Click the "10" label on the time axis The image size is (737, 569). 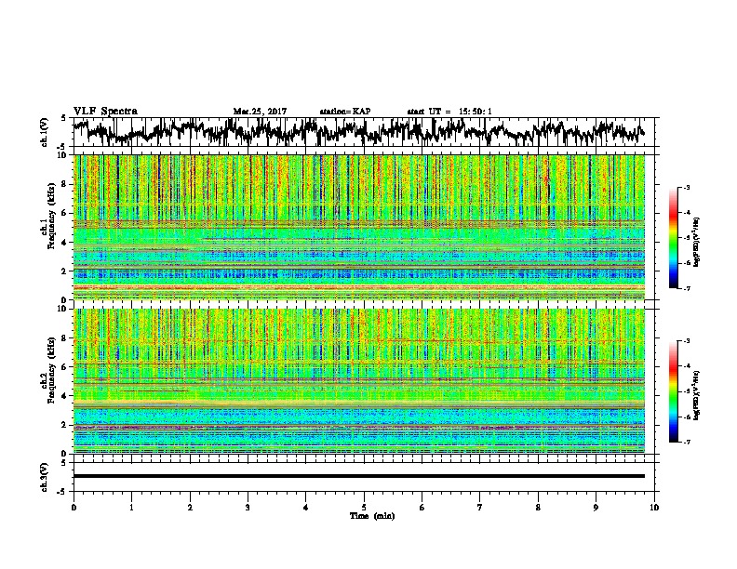654,508
